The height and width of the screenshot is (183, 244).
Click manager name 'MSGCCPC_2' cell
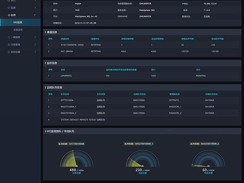175,113
